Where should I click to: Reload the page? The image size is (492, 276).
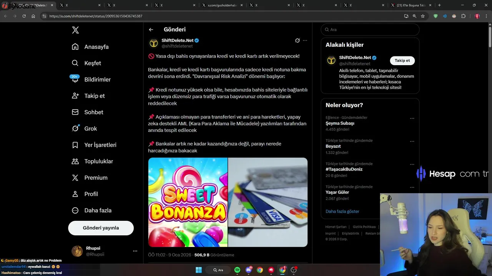click(24, 16)
